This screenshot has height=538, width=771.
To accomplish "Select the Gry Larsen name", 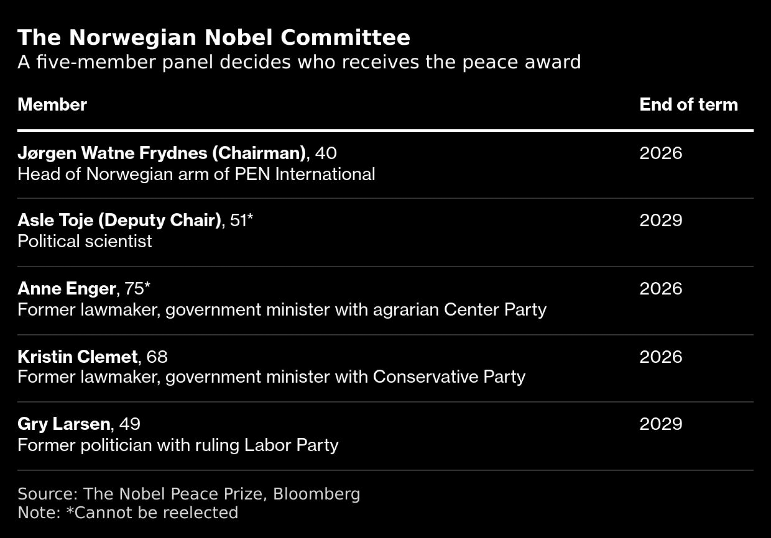I will 64,424.
